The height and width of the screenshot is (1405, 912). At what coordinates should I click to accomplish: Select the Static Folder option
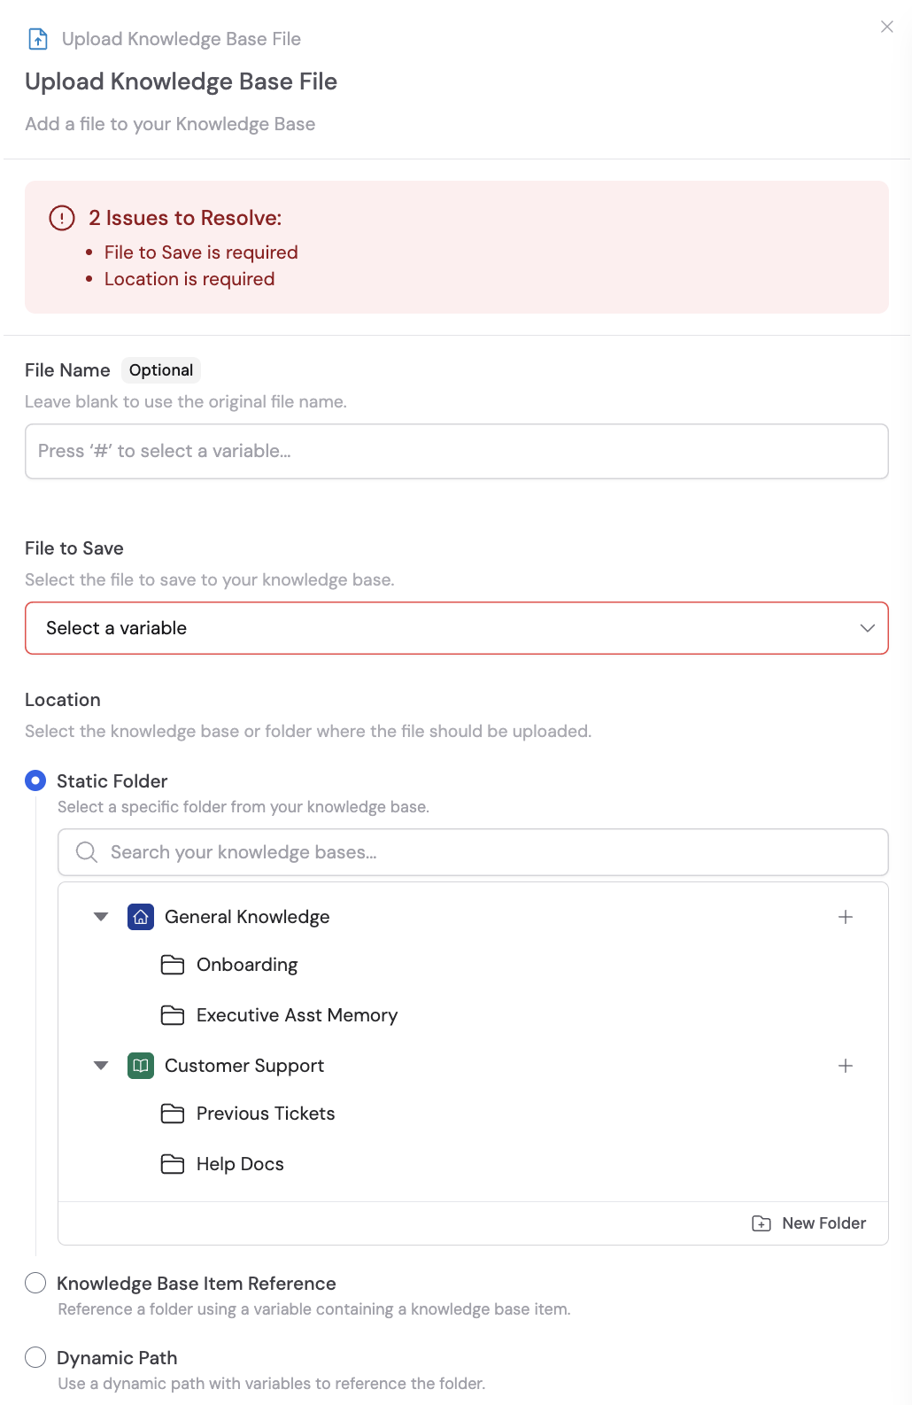pos(35,780)
